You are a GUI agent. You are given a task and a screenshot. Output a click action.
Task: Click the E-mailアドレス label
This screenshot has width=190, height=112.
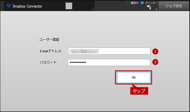click(x=51, y=51)
